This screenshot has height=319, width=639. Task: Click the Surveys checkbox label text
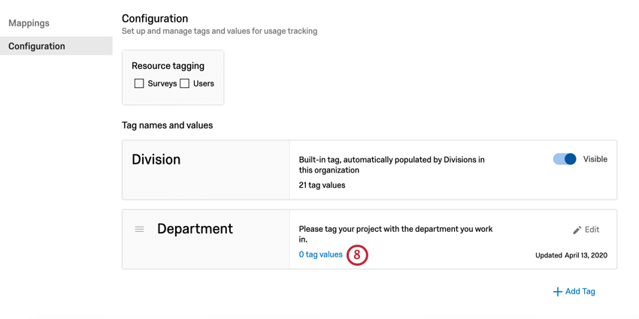point(162,84)
